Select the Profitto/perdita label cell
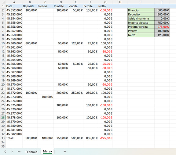 tap(141, 27)
